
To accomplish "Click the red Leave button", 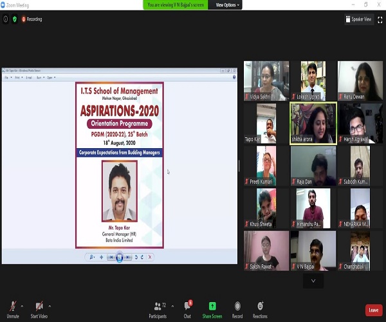I will [373, 310].
